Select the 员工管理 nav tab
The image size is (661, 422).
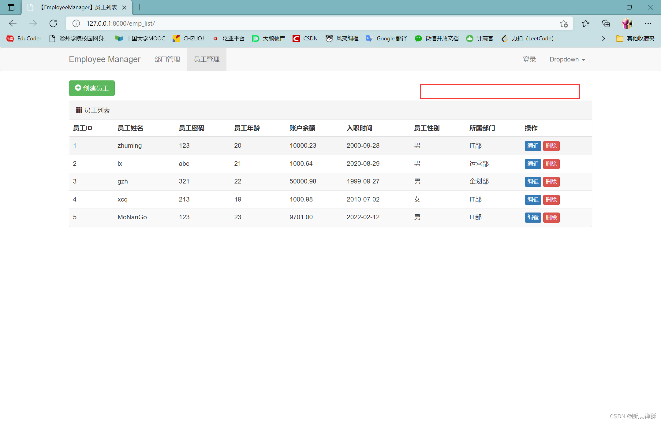[x=207, y=59]
